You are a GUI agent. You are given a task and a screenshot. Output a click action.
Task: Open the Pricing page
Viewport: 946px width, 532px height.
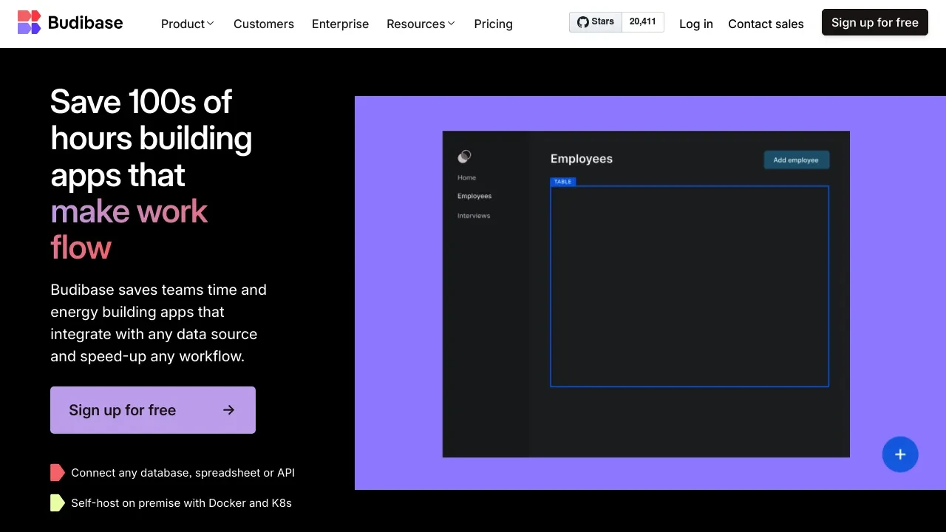[493, 24]
